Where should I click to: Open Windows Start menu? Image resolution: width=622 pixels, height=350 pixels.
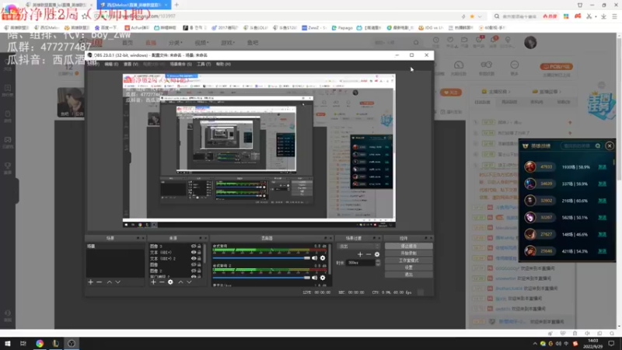click(8, 343)
